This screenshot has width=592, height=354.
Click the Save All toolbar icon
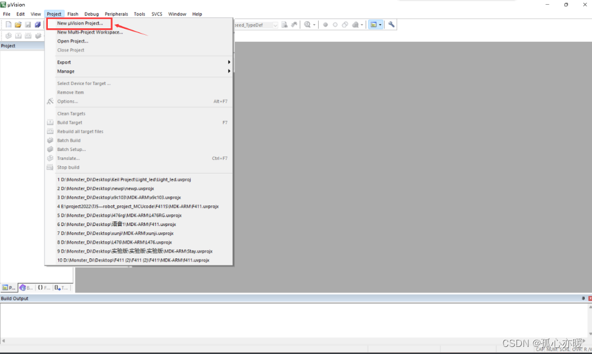38,25
